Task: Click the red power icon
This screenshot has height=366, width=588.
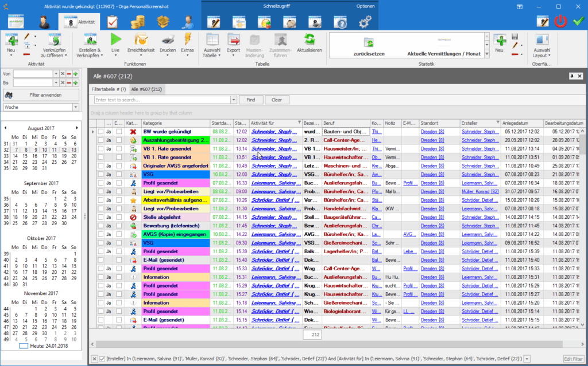Action: 560,21
